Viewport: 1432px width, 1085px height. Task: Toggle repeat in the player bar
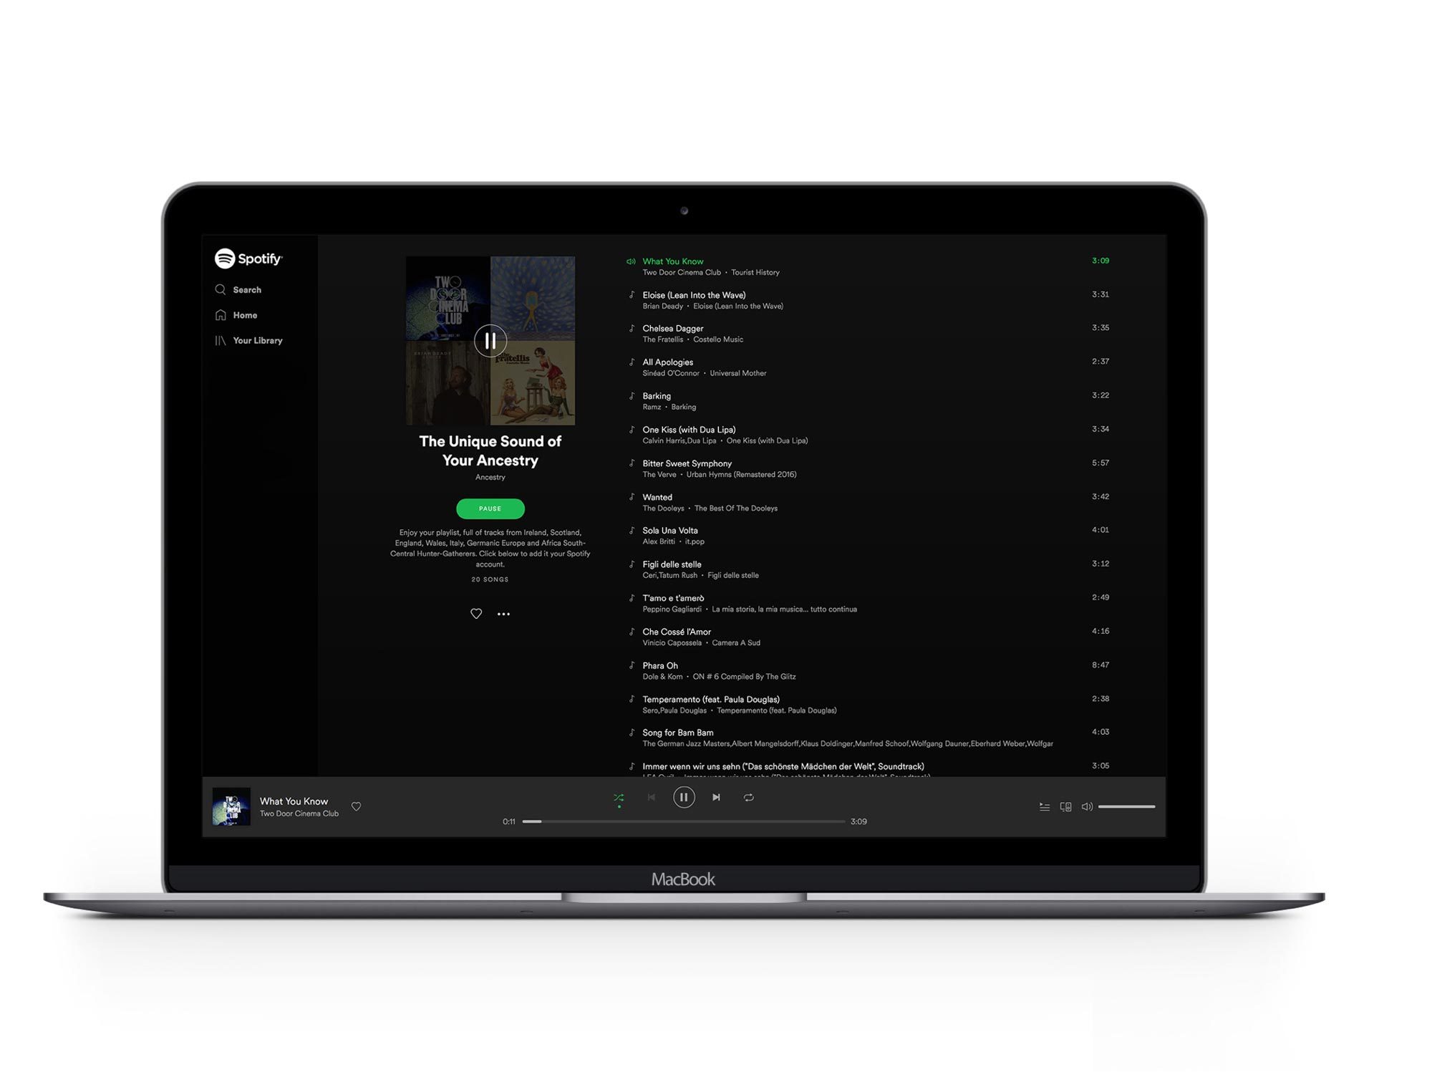pos(749,797)
